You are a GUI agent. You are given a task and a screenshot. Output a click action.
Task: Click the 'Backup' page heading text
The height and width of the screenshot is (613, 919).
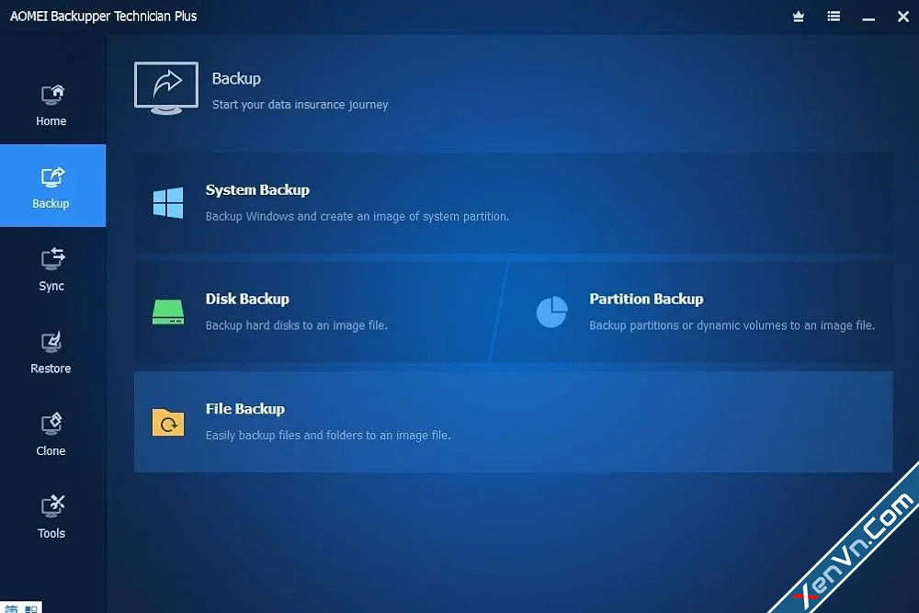click(x=236, y=78)
